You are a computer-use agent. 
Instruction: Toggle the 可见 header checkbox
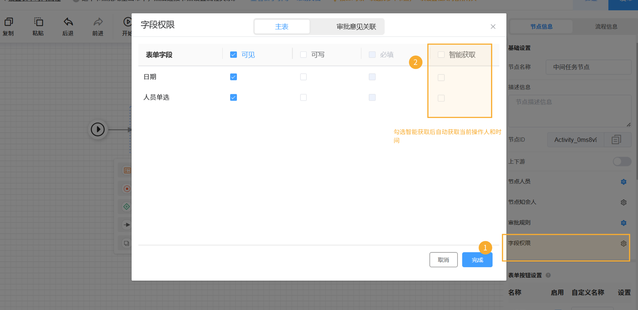233,55
